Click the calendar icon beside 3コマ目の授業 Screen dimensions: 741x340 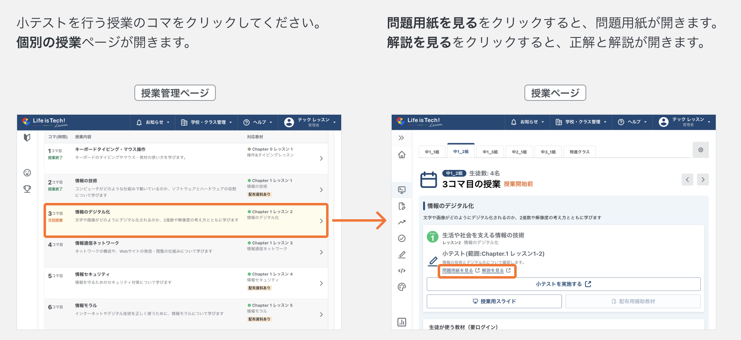pyautogui.click(x=429, y=180)
